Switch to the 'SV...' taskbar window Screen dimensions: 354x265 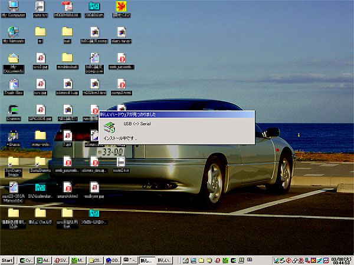pos(61,260)
